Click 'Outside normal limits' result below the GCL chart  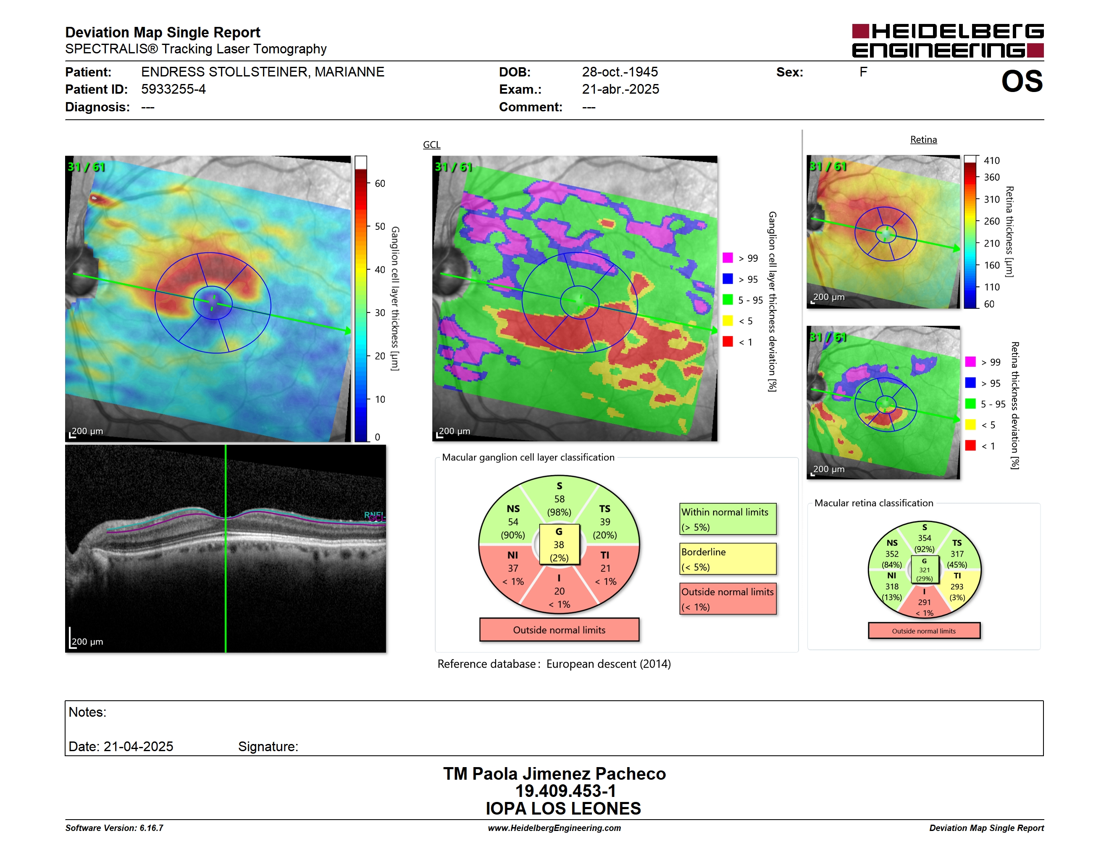point(559,630)
